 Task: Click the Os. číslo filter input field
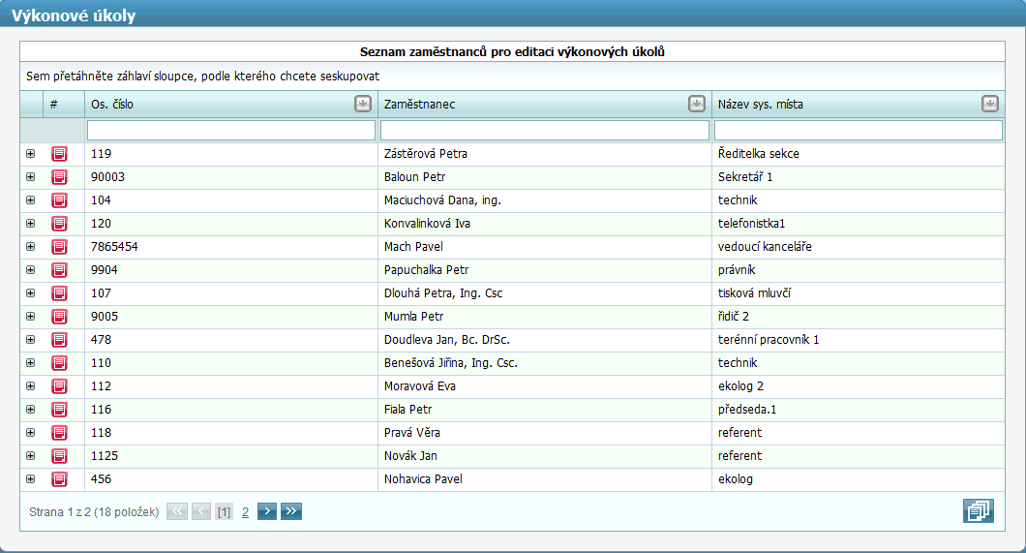[x=230, y=130]
